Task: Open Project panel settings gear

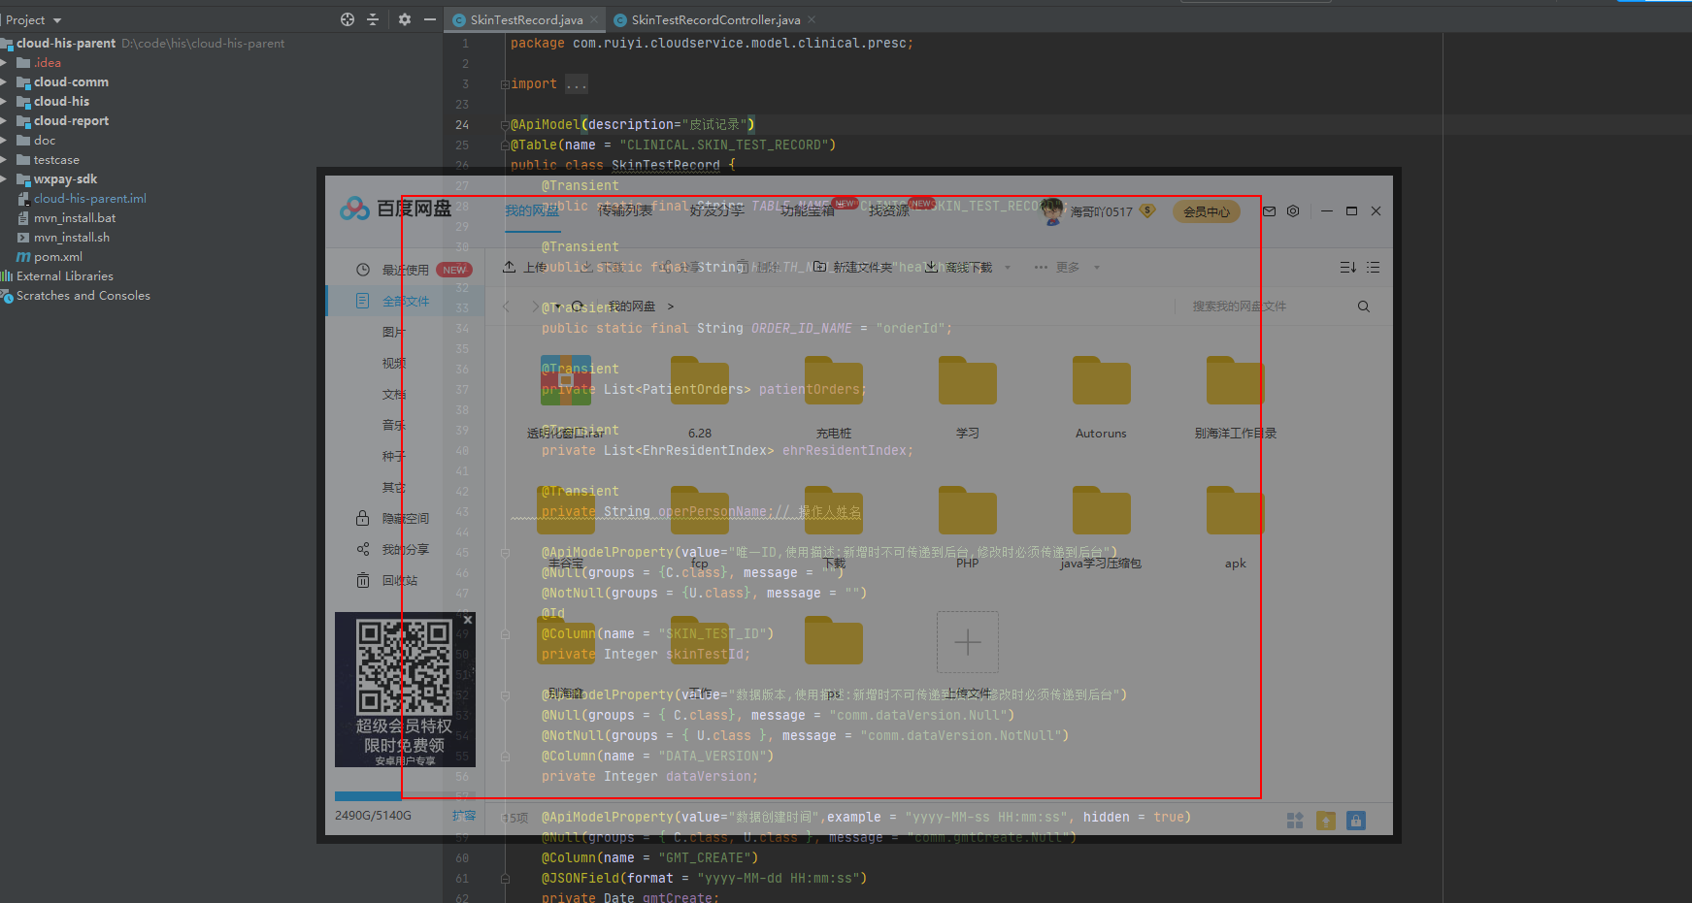Action: tap(405, 19)
